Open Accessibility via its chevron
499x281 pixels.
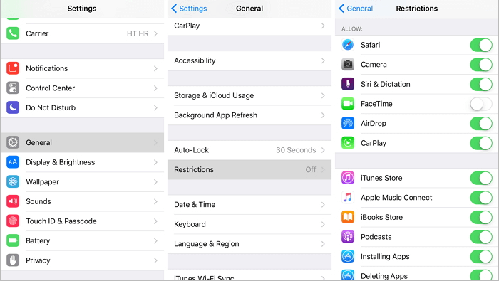323,60
